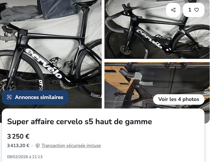Tap the heart icon to favorite listing
Screen dimensions: 210x162
(197, 10)
